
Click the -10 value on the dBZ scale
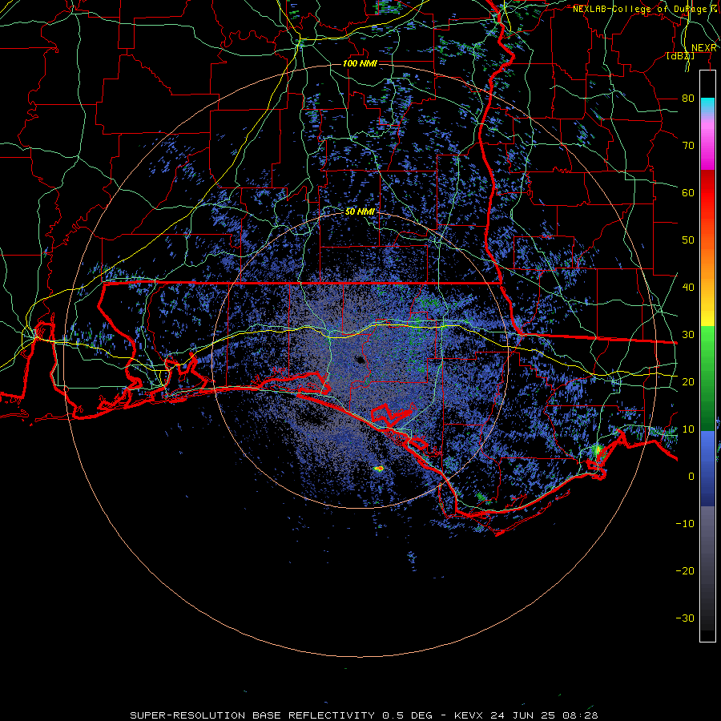(685, 524)
